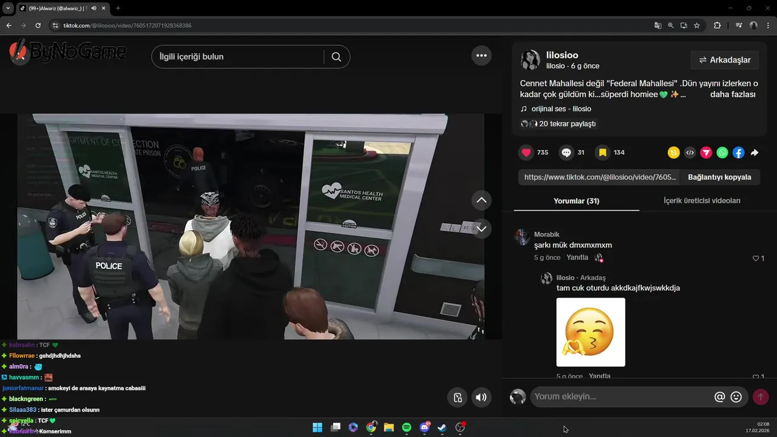777x437 pixels.
Task: Click the clipboard icon beside the volume button
Action: coord(458,398)
